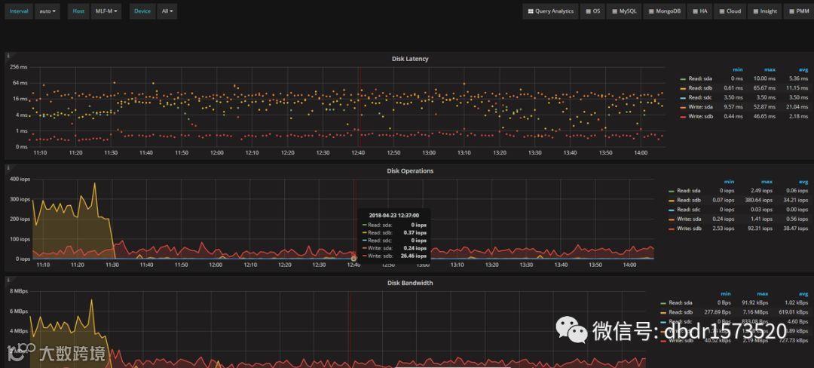Open green color swatch for Disk Latency Read: sda

point(683,79)
